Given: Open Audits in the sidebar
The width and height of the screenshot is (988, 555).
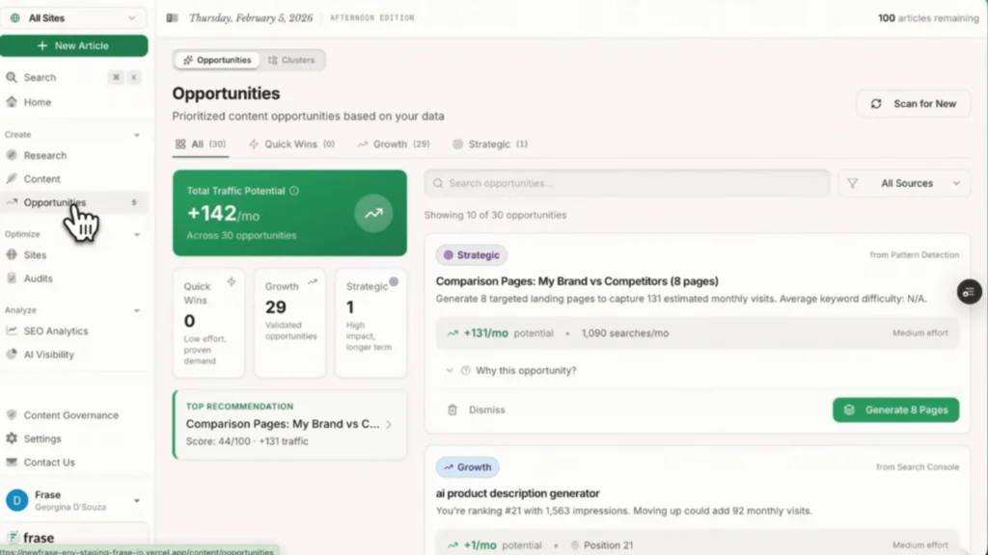Looking at the screenshot, I should 40,278.
